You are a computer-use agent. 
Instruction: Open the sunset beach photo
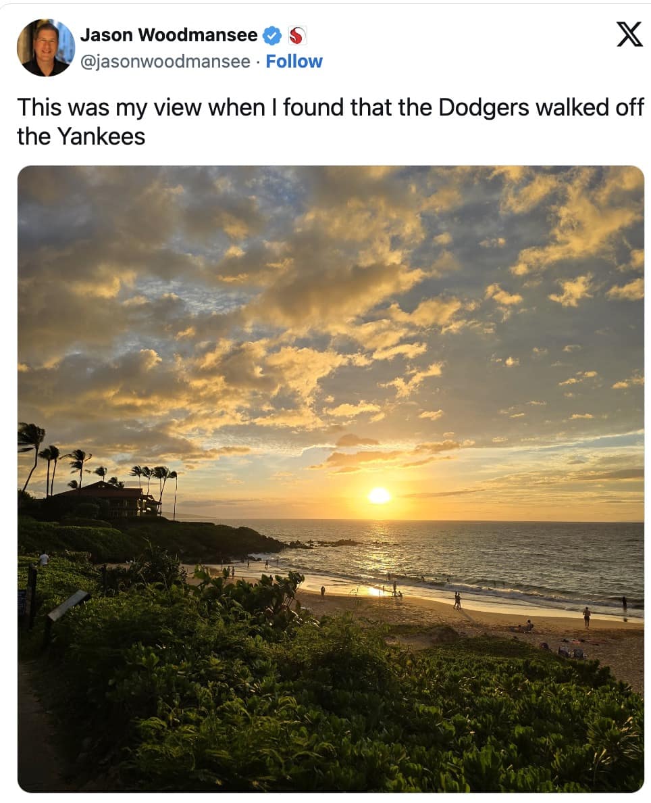click(x=330, y=338)
